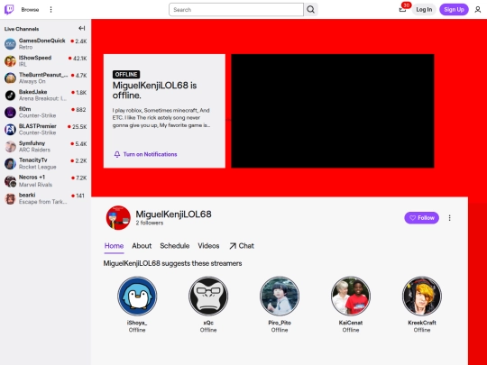Switch to the Schedule tab
The width and height of the screenshot is (487, 365).
(175, 246)
